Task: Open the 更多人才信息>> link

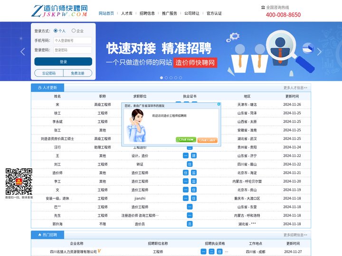Action: pos(295,88)
